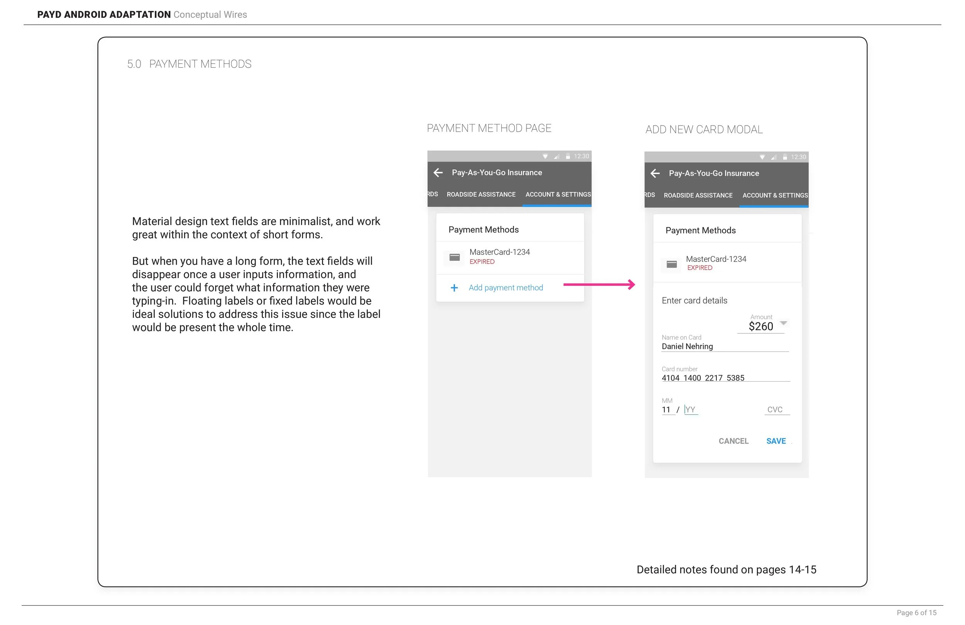Click wifi status icon in left phone
The image size is (965, 625).
point(545,156)
